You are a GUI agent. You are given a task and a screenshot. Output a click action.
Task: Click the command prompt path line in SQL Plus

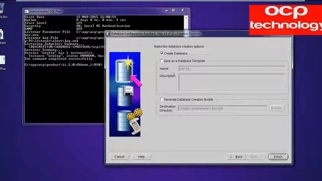point(63,65)
